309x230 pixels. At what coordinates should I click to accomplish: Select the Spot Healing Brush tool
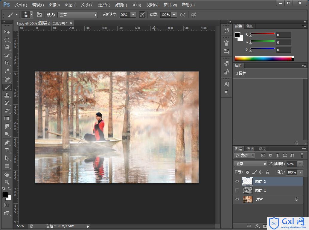coord(7,80)
